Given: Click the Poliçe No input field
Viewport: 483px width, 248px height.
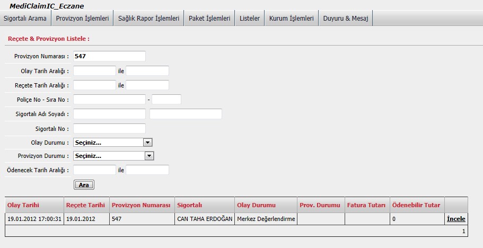Looking at the screenshot, I should click(109, 99).
